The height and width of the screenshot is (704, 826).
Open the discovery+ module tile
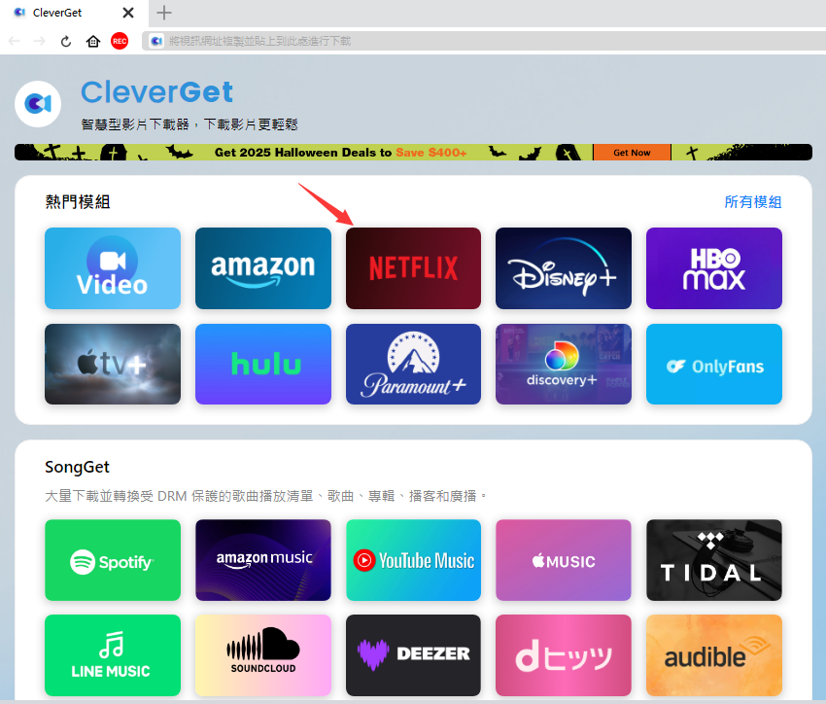564,364
